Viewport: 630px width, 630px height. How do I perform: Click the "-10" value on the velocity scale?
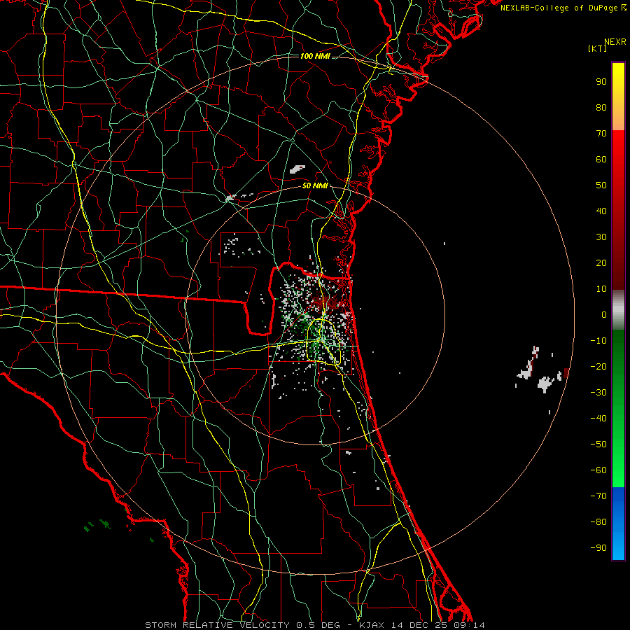(x=598, y=341)
